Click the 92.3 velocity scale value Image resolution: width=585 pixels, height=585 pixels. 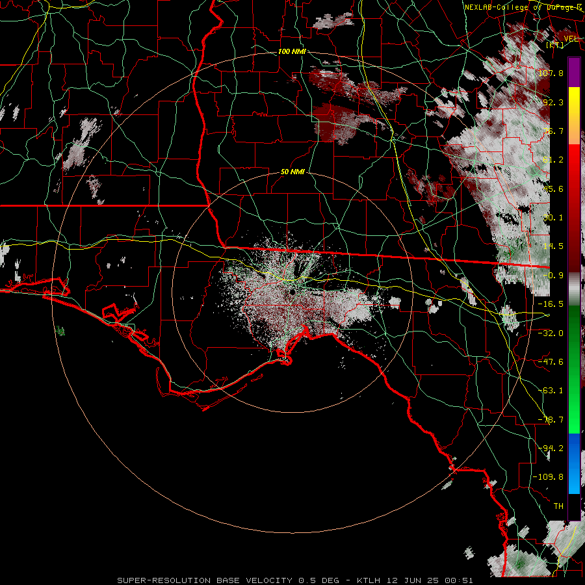[x=553, y=102]
